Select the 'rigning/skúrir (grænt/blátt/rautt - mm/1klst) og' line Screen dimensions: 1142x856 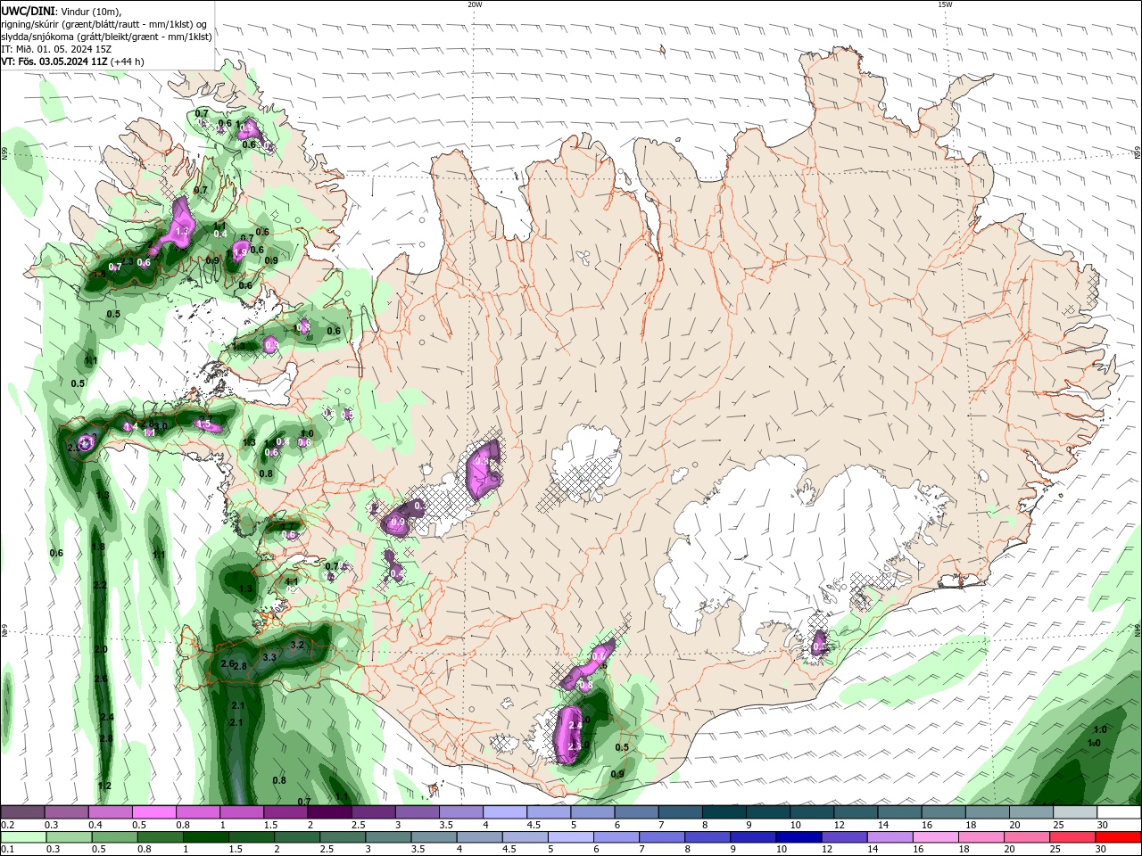coord(105,23)
